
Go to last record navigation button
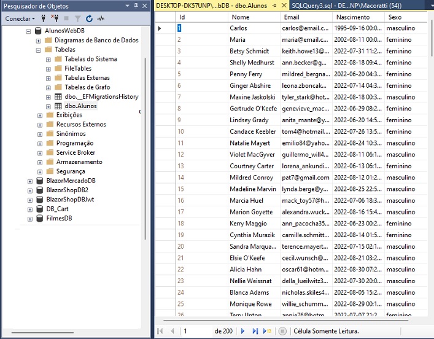(x=255, y=331)
